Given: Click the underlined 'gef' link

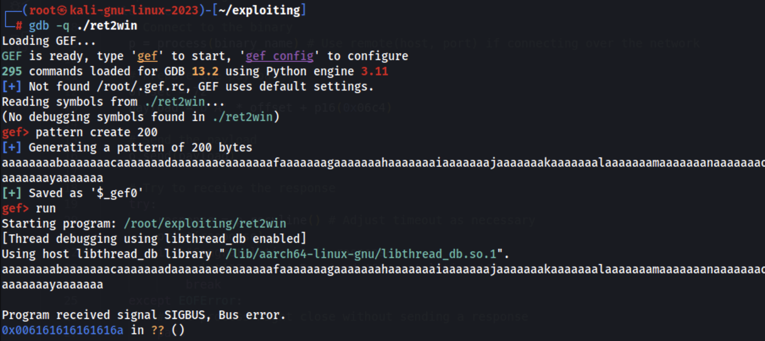Looking at the screenshot, I should [x=147, y=56].
